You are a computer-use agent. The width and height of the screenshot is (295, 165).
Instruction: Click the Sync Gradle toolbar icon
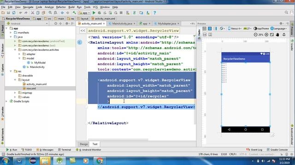(135, 13)
